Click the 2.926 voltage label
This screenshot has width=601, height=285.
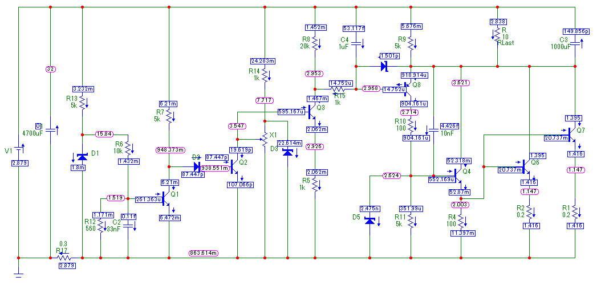[314, 146]
